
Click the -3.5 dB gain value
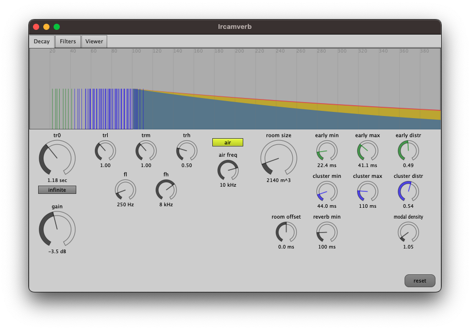coord(57,252)
